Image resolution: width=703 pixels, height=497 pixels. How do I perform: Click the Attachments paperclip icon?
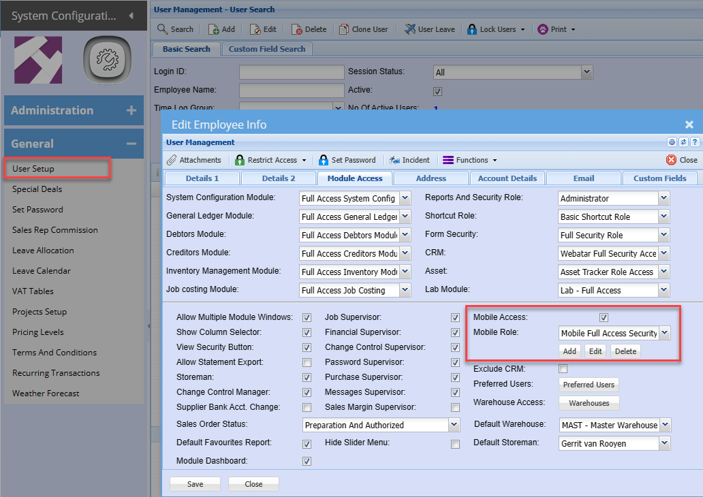click(x=172, y=160)
